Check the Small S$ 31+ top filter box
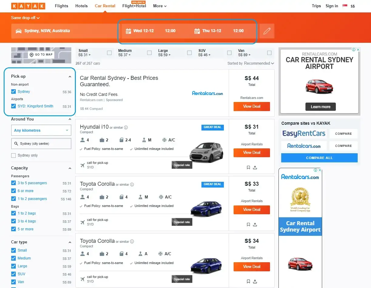 [x=109, y=53]
